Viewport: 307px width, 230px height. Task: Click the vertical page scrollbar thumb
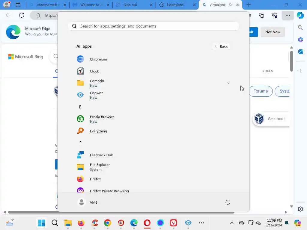coord(291,61)
